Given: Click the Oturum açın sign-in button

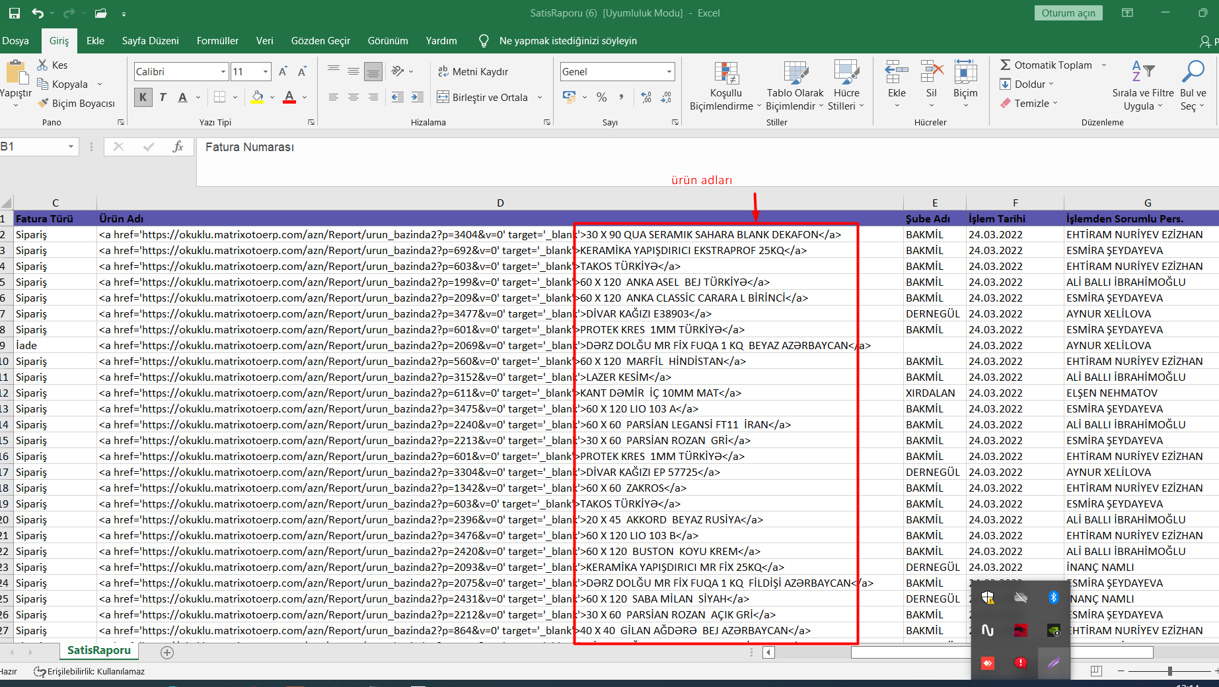Looking at the screenshot, I should click(1068, 13).
